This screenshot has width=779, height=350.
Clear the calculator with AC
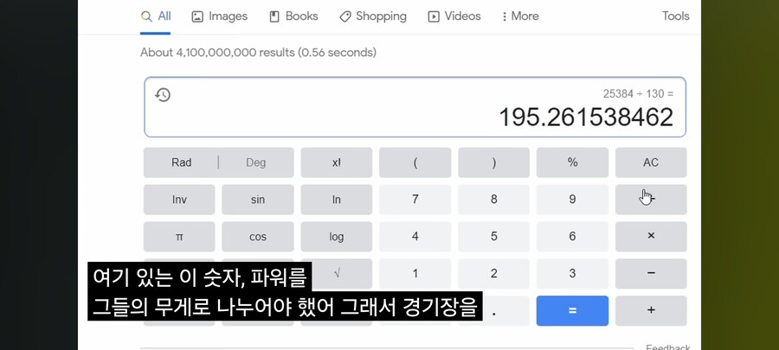click(651, 162)
